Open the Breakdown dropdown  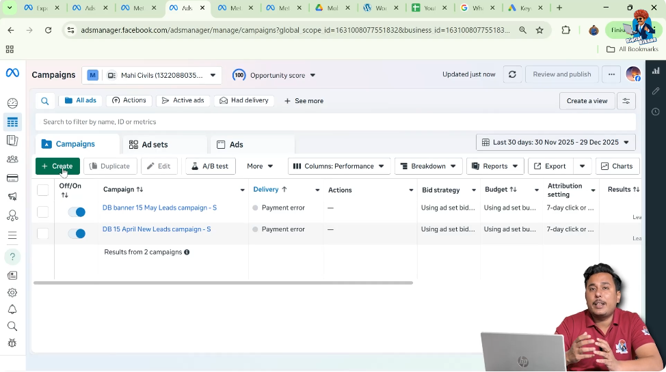428,167
